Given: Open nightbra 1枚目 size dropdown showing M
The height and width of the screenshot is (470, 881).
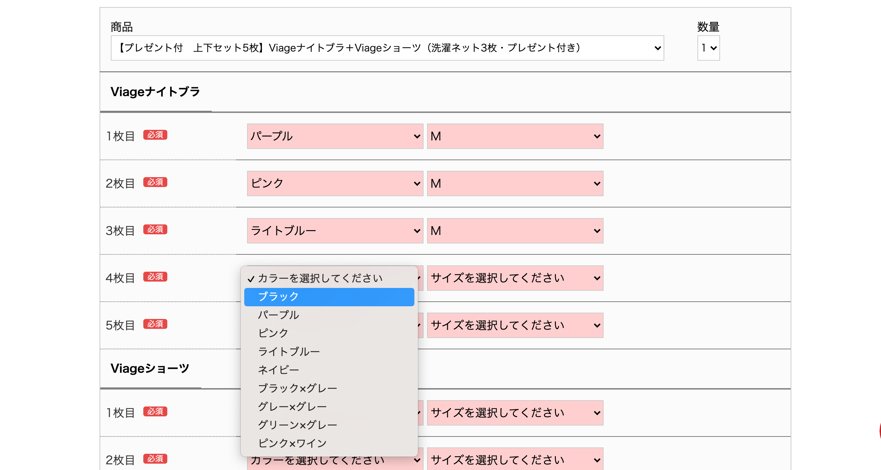Looking at the screenshot, I should click(515, 136).
